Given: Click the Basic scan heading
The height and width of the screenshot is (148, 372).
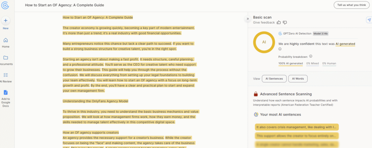Looking at the screenshot, I should coord(262,17).
